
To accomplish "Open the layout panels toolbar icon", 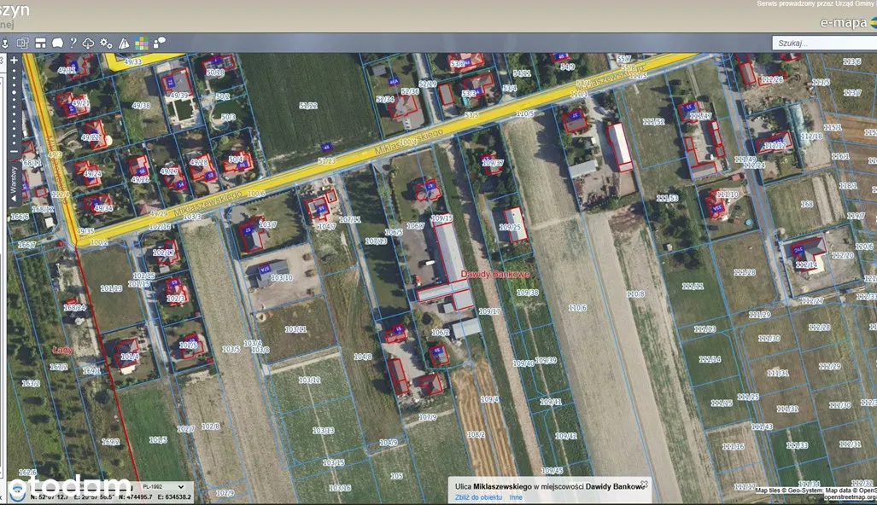I will [x=40, y=43].
